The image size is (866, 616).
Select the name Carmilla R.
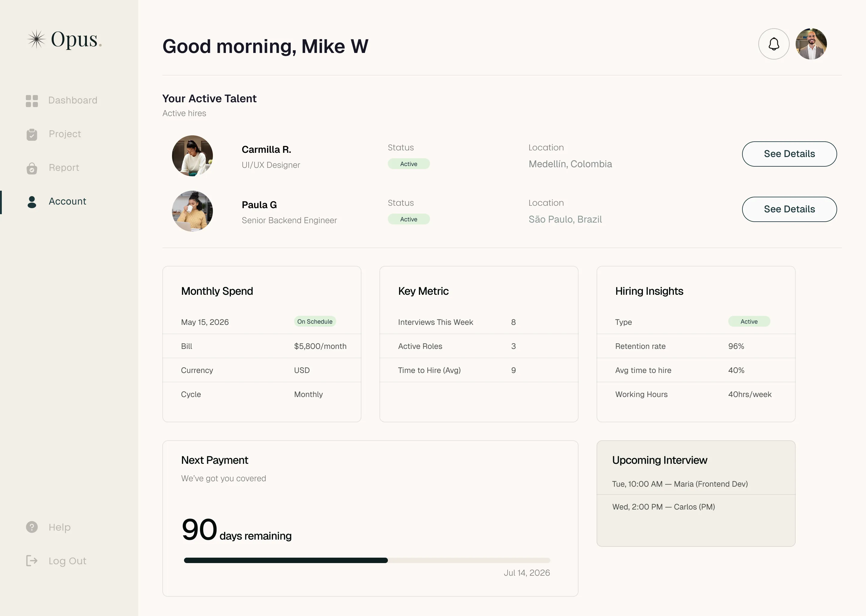pos(266,149)
